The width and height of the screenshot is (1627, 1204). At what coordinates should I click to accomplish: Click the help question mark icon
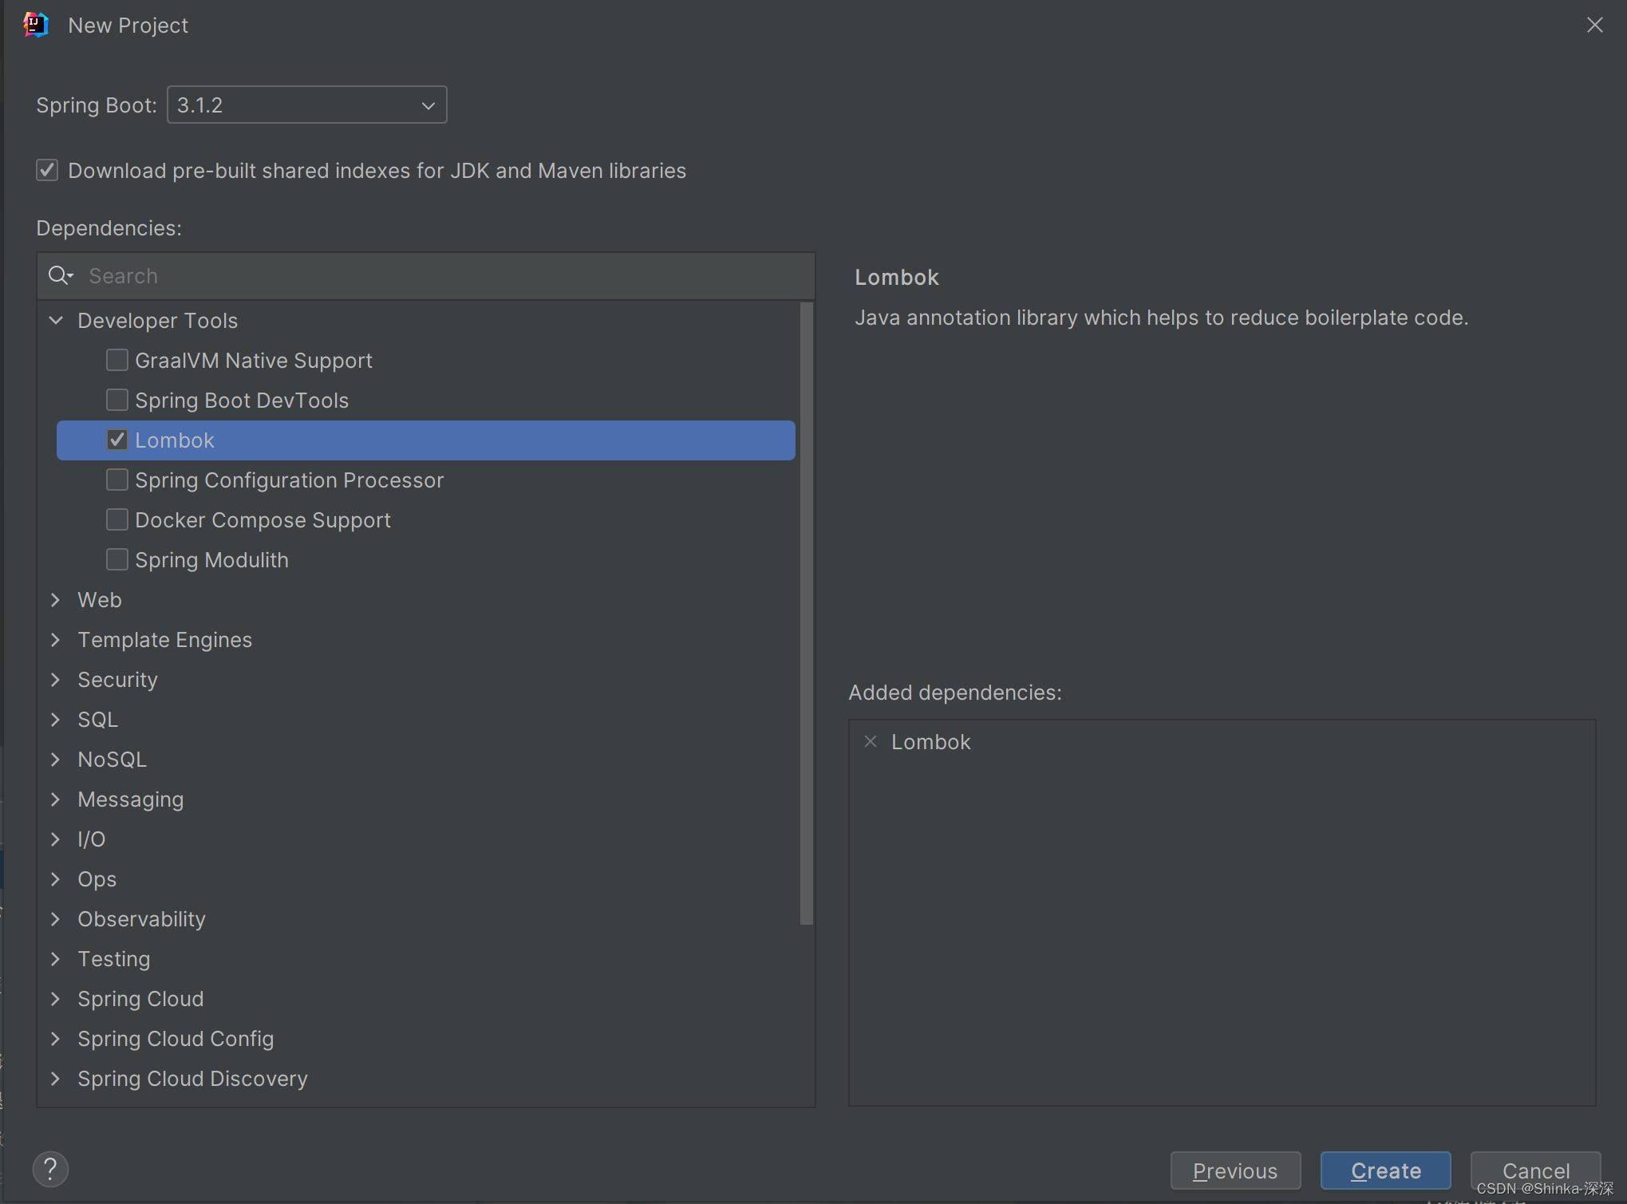click(x=50, y=1169)
